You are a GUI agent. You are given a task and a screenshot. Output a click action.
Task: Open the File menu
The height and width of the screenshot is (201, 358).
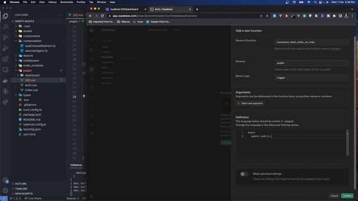point(25,2)
